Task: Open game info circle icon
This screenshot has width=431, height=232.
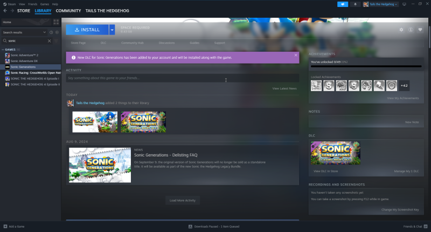Action: click(x=411, y=30)
